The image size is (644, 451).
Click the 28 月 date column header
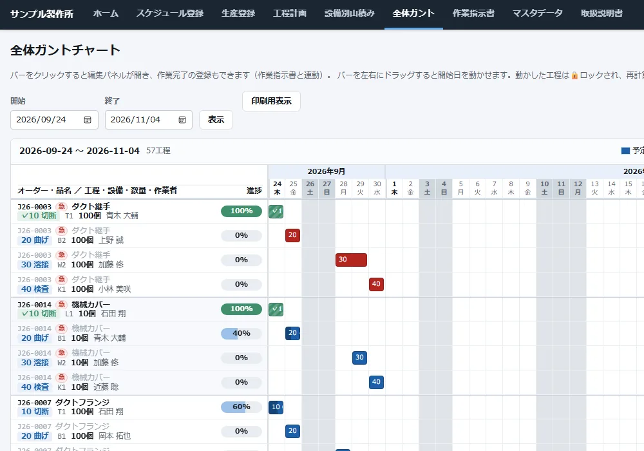[344, 188]
